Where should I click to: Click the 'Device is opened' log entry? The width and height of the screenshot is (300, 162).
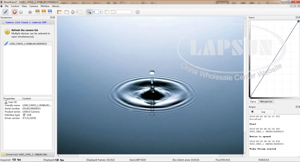click(260, 136)
